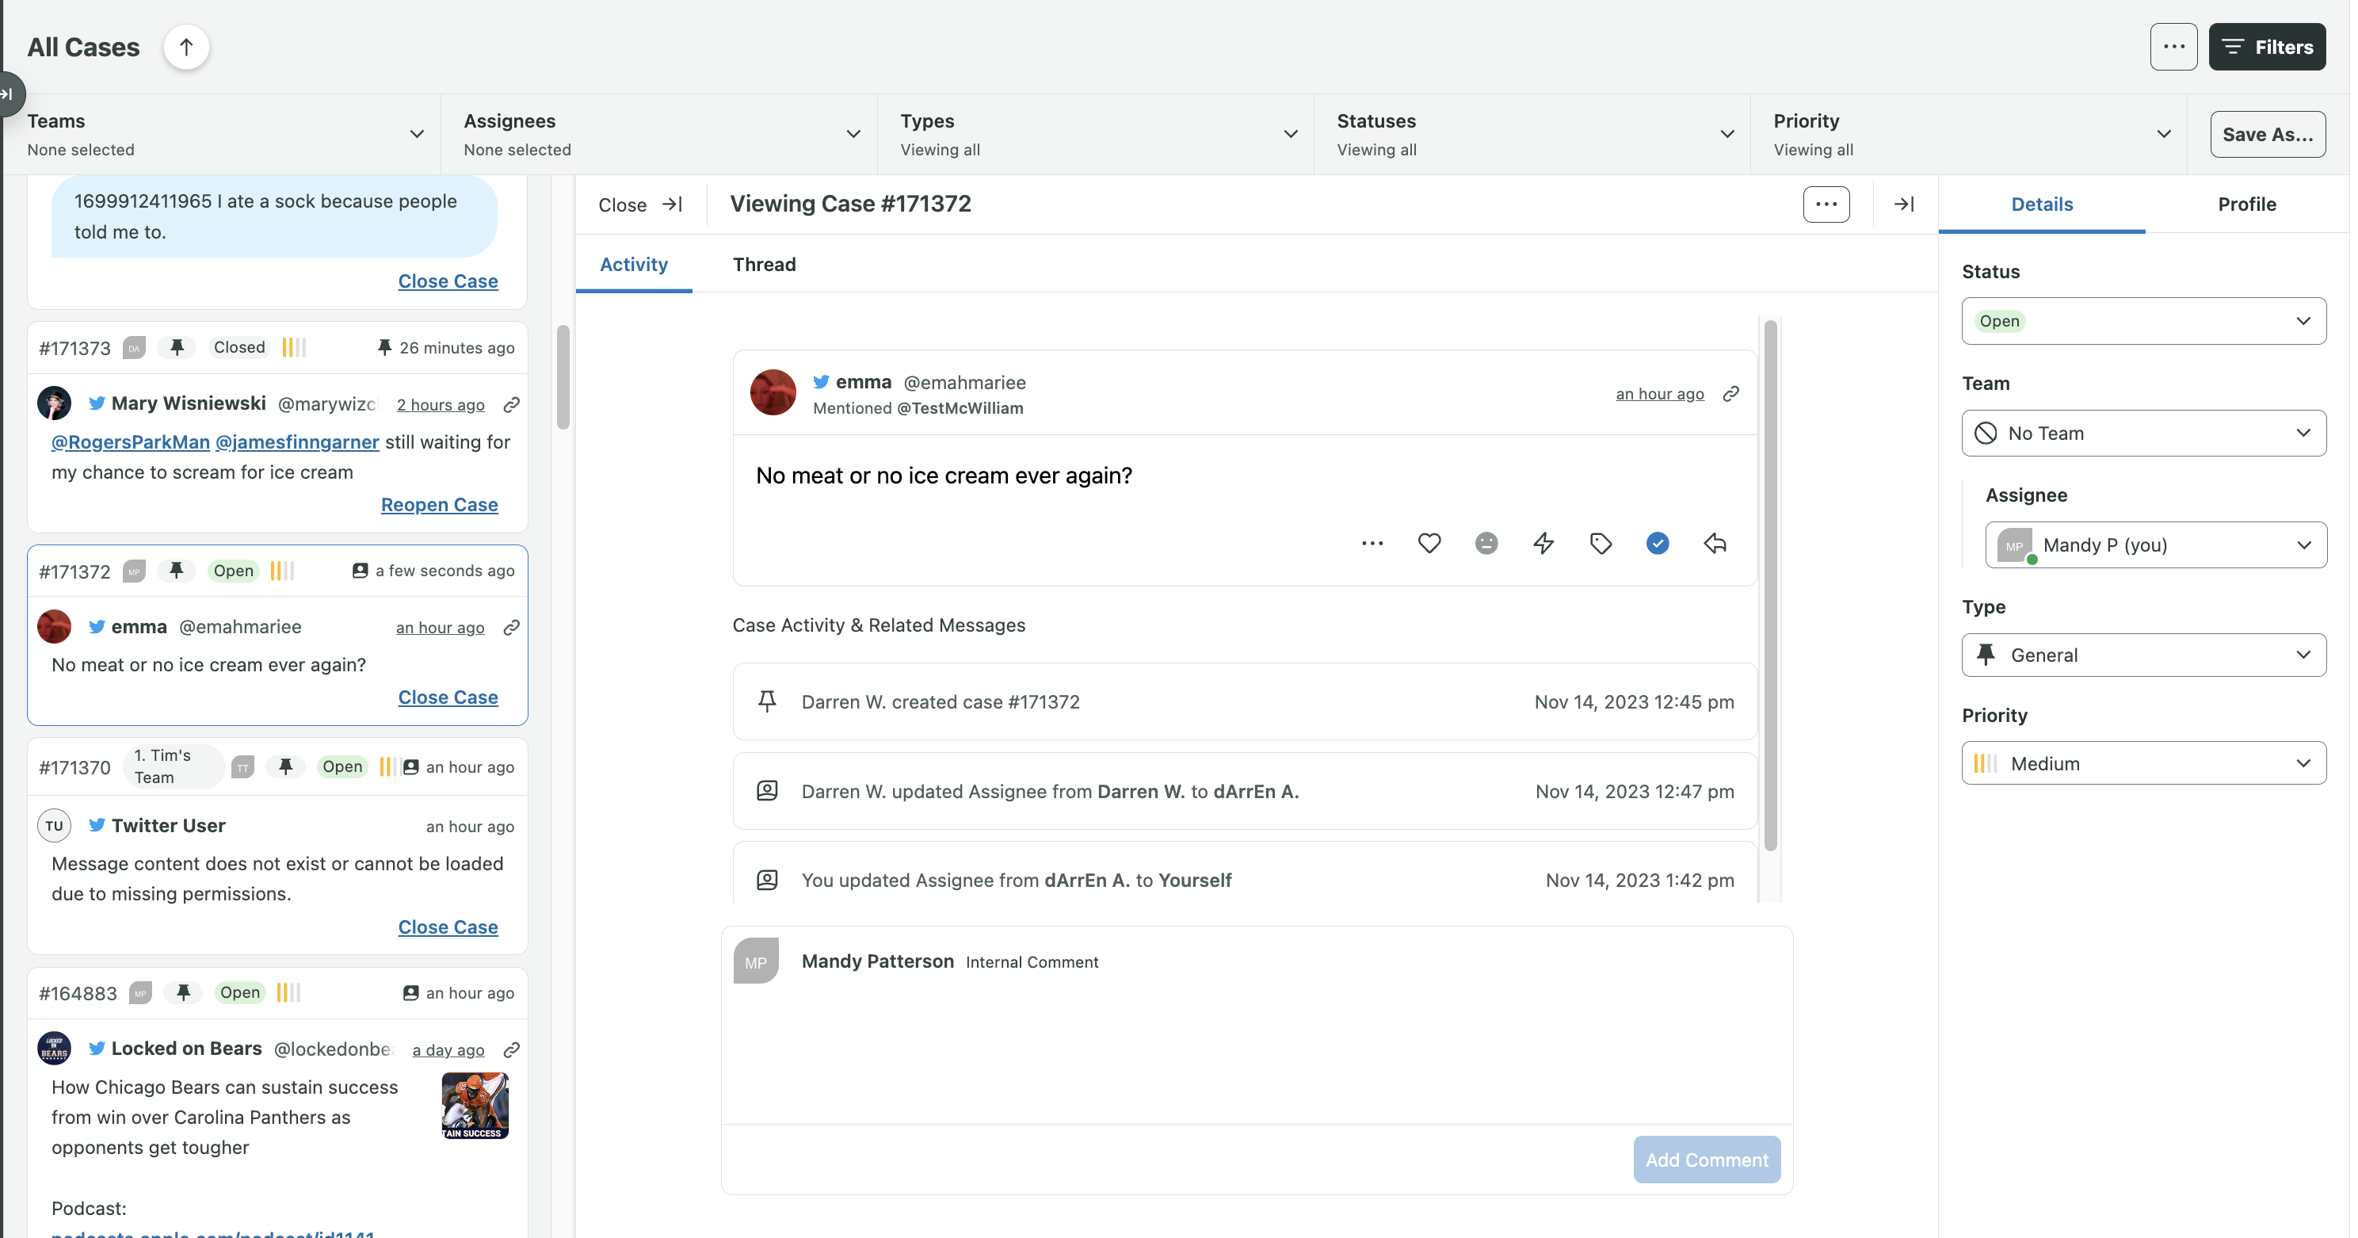
Task: Collapse the details side panel arrow
Action: coord(1904,204)
